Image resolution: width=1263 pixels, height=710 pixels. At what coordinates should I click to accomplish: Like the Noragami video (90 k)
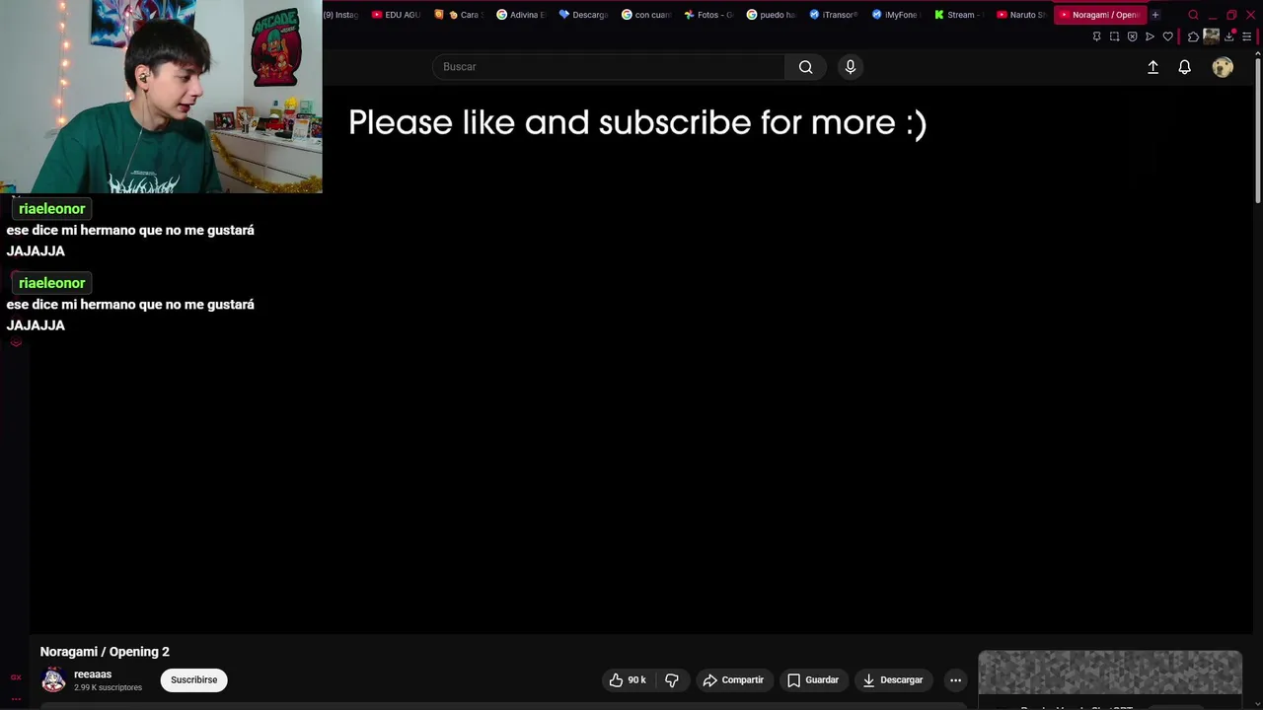click(x=628, y=680)
